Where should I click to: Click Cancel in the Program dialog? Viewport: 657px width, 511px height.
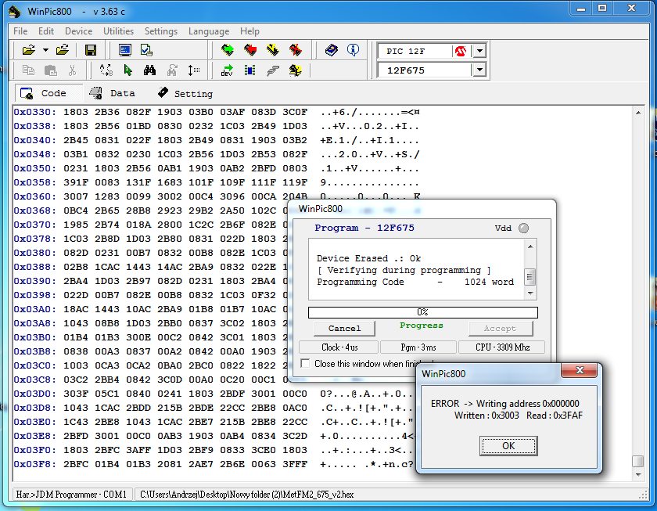344,328
